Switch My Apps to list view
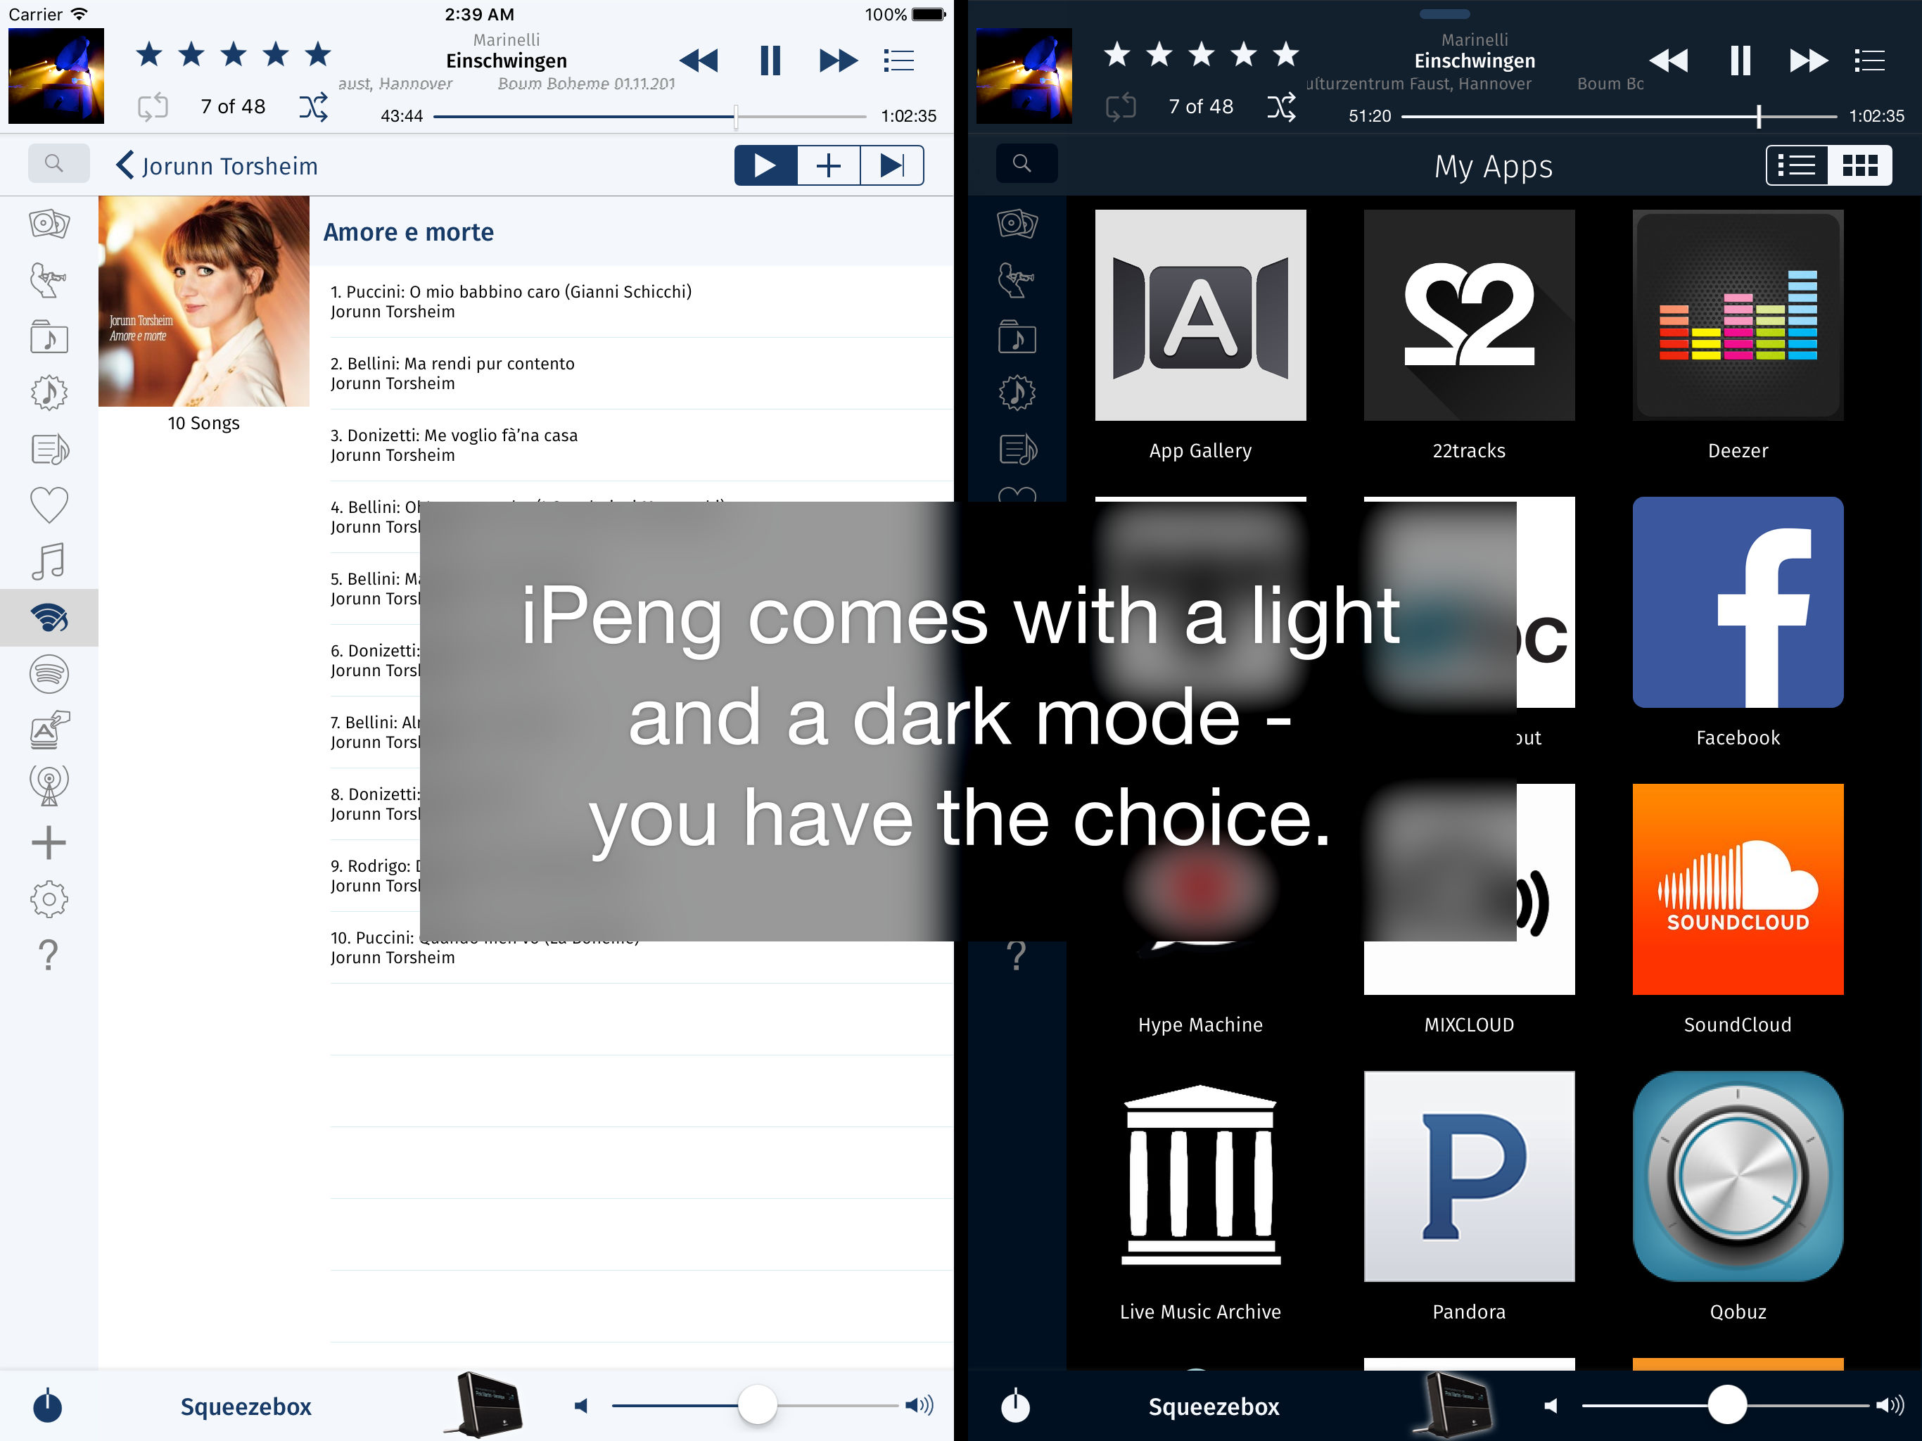Image resolution: width=1922 pixels, height=1441 pixels. click(1797, 165)
